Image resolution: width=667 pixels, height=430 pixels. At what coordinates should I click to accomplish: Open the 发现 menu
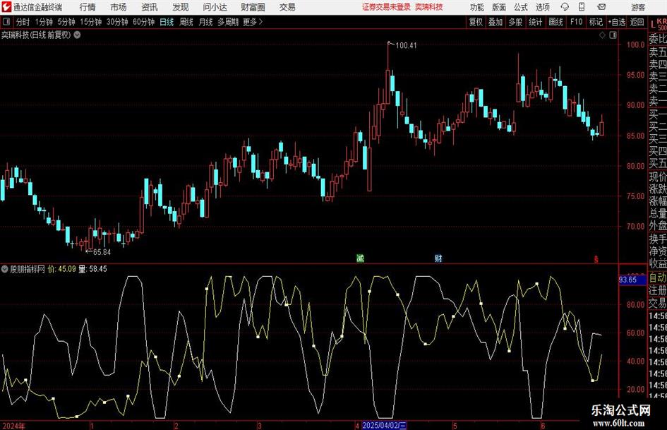tap(181, 7)
